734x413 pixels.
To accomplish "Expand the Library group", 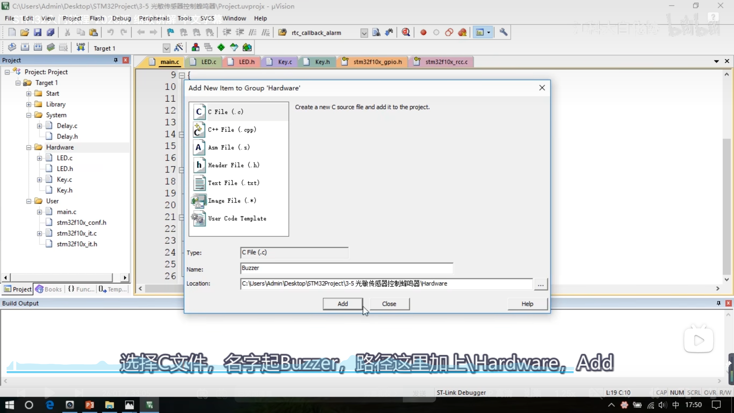I will tap(29, 104).
